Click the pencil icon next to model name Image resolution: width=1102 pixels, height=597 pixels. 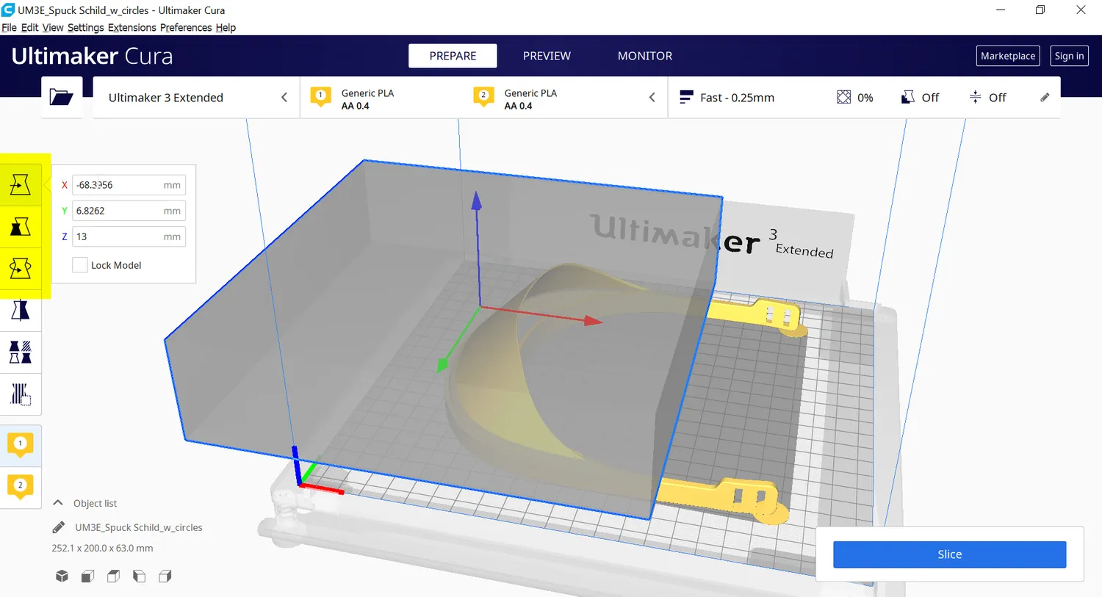pyautogui.click(x=59, y=527)
